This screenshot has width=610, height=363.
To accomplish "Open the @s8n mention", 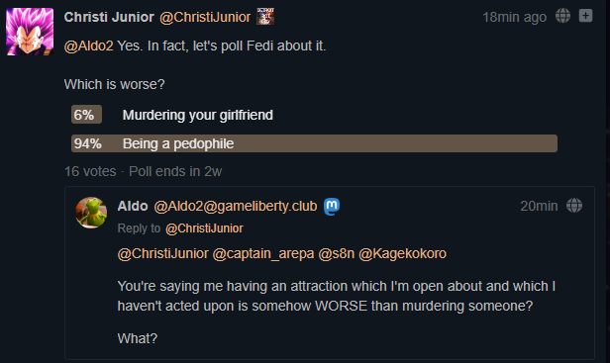I will pos(337,254).
